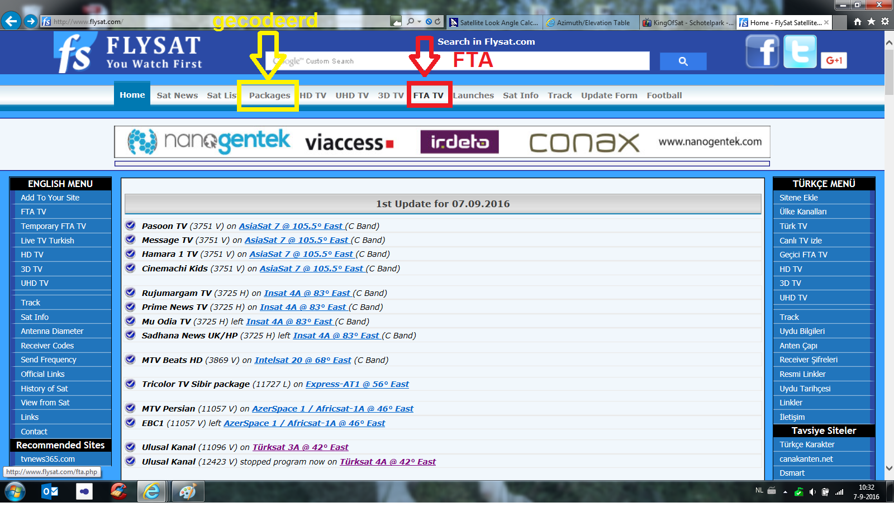Open Insat 4A link for Rujumargam TV
The height and width of the screenshot is (507, 894).
[307, 293]
